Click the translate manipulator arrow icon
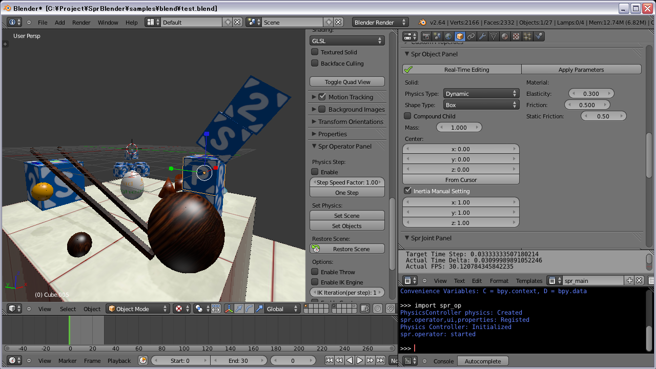 (239, 309)
